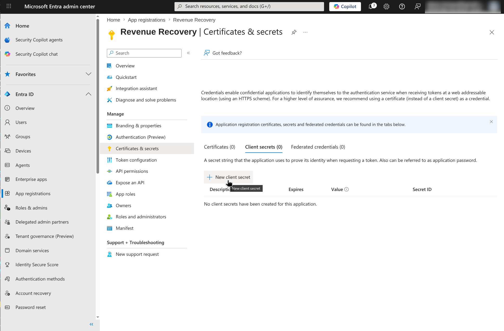Click the Value column info icon
The height and width of the screenshot is (331, 504).
coord(346,189)
